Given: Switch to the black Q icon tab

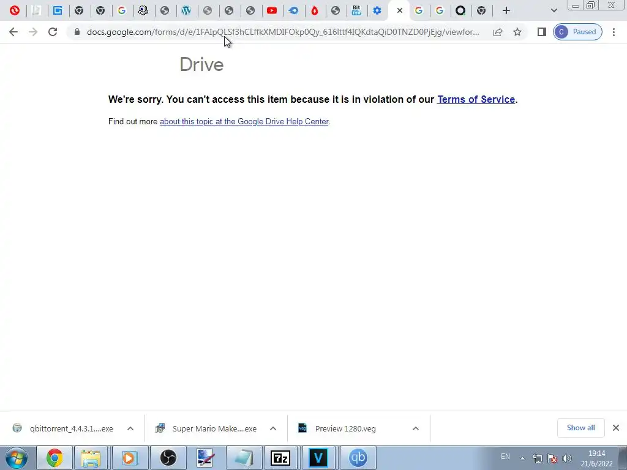Looking at the screenshot, I should [460, 11].
